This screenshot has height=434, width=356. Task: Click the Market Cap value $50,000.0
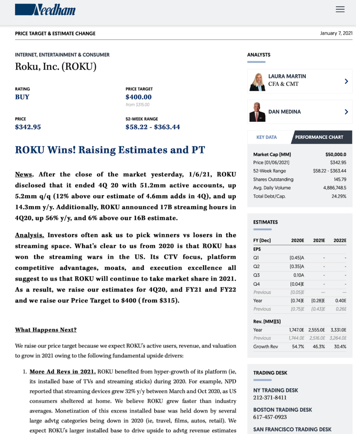pos(335,155)
